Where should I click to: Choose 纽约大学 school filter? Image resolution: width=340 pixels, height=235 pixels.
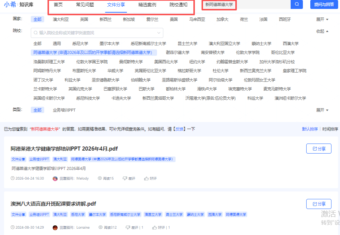197,62
